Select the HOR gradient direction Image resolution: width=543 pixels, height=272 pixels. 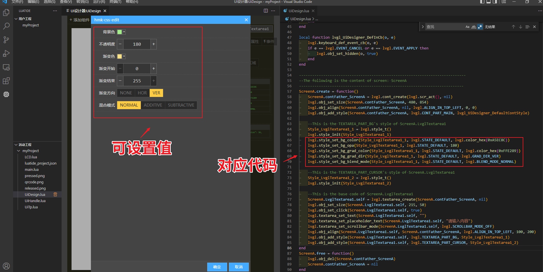click(x=142, y=93)
